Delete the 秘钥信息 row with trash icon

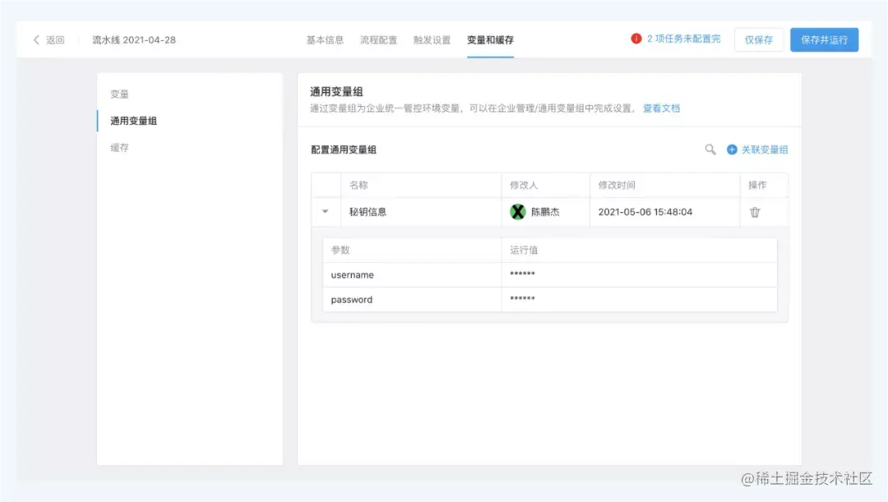[x=755, y=212]
